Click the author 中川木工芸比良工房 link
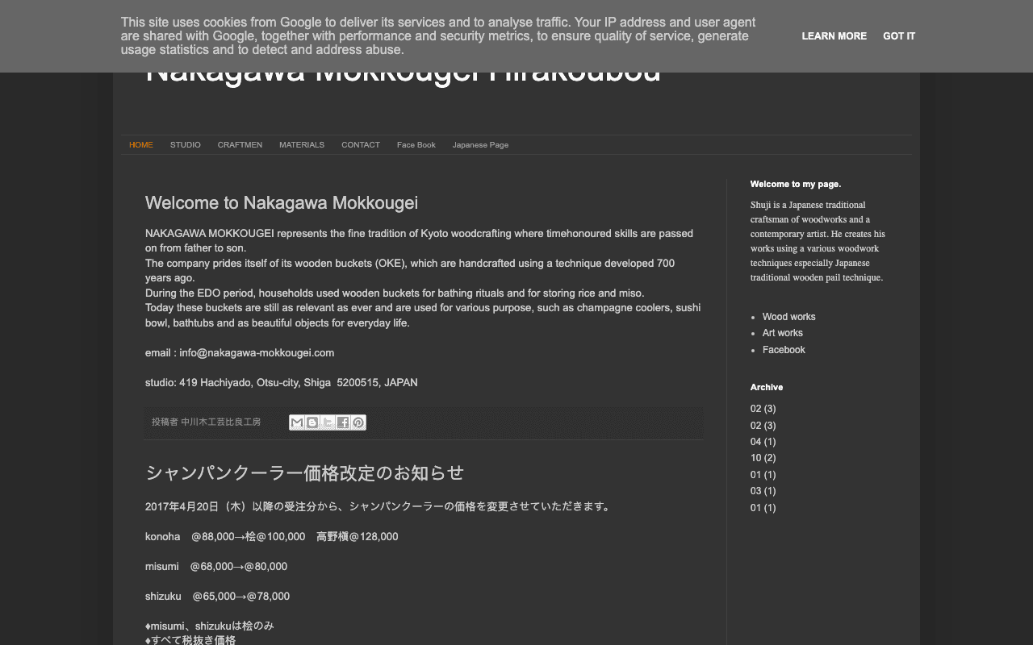The height and width of the screenshot is (645, 1033). [220, 422]
